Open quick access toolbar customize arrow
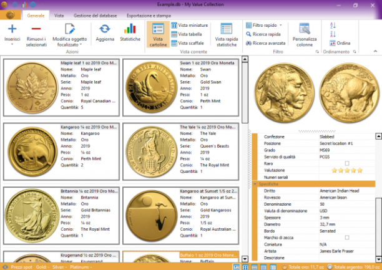The image size is (382, 270). tap(43, 4)
